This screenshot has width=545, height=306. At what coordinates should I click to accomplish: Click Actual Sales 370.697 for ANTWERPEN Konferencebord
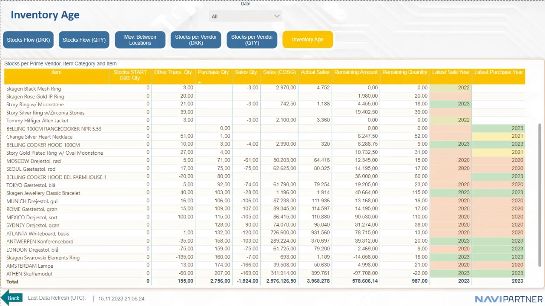[x=321, y=241]
